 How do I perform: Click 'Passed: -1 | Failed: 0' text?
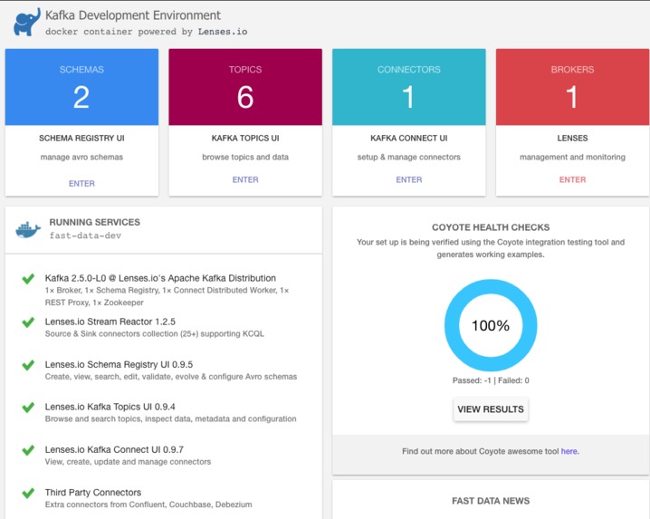(491, 380)
